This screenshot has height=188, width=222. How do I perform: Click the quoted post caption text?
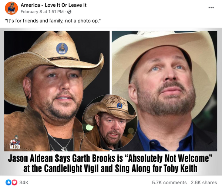click(53, 21)
